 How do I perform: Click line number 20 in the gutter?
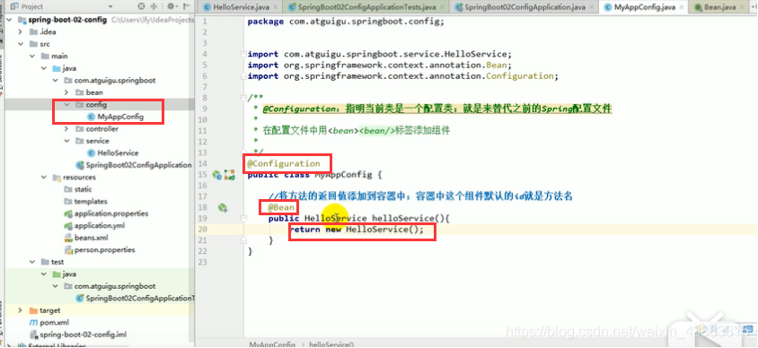(x=204, y=230)
